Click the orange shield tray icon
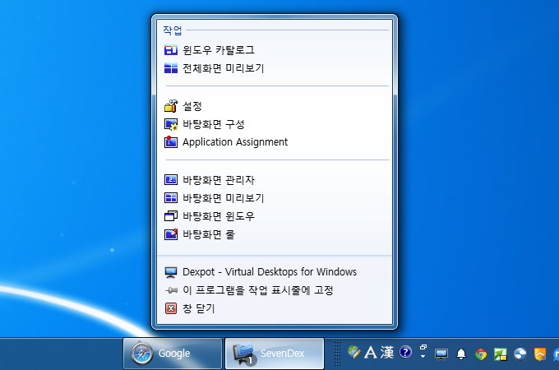559x370 pixels. tap(540, 354)
